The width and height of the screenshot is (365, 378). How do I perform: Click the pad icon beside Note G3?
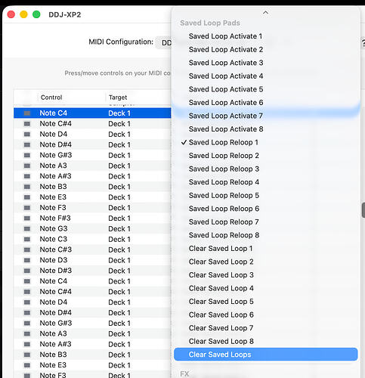pyautogui.click(x=27, y=229)
